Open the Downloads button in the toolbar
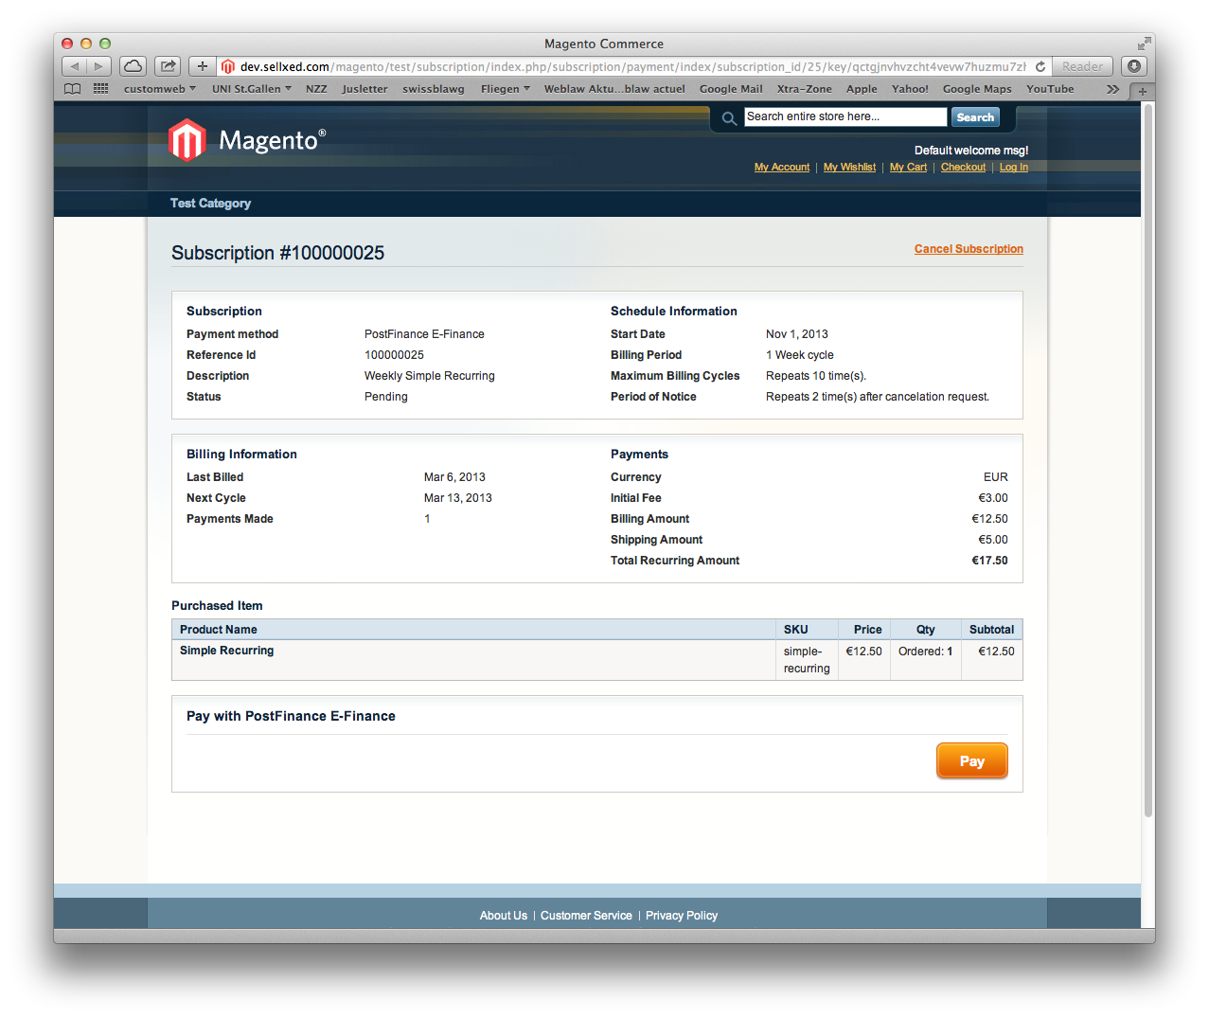This screenshot has height=1018, width=1209. [1134, 66]
